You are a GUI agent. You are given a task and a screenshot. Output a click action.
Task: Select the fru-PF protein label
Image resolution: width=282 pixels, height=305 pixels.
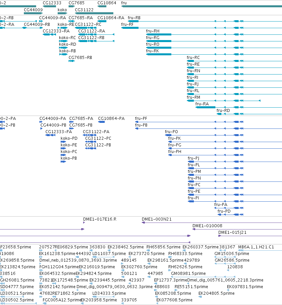coord(141,119)
